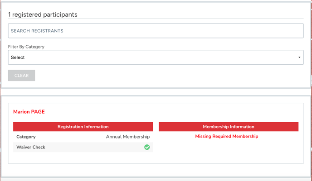Viewport: 312px width, 181px height.
Task: Open the category Select combo box
Action: tap(156, 57)
